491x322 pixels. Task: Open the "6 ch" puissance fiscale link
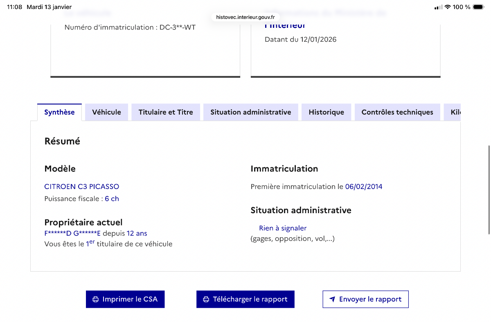(x=112, y=198)
